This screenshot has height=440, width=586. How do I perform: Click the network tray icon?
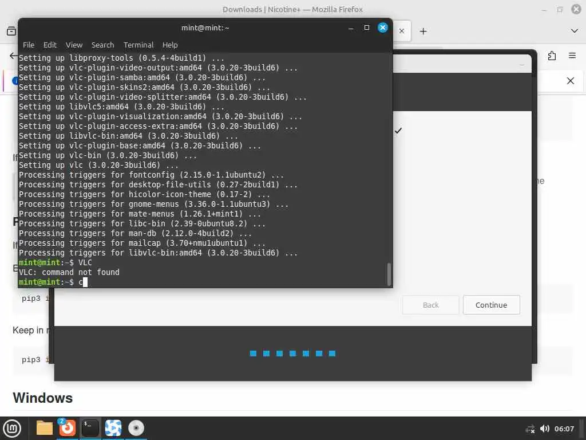coord(530,429)
